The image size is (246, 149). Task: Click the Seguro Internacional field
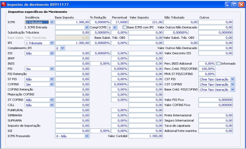coord(215,120)
